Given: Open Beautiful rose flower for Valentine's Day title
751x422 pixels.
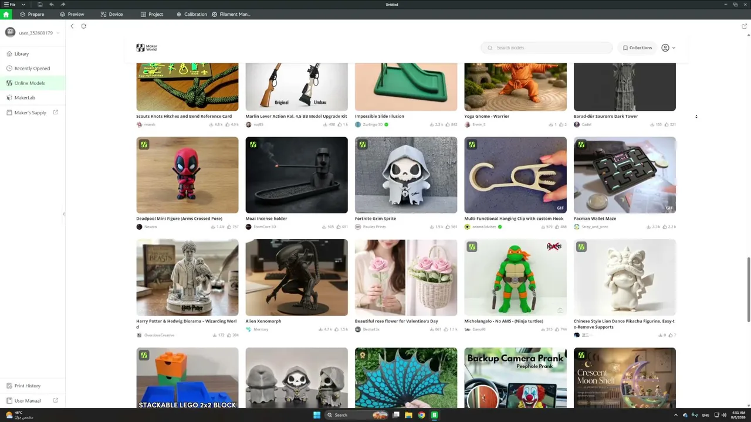Looking at the screenshot, I should click(x=397, y=321).
